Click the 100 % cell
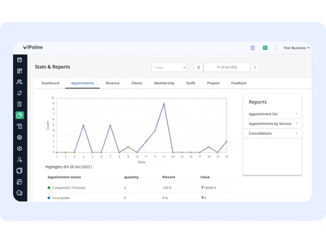Viewport: 326px width, 244px height. point(167,187)
